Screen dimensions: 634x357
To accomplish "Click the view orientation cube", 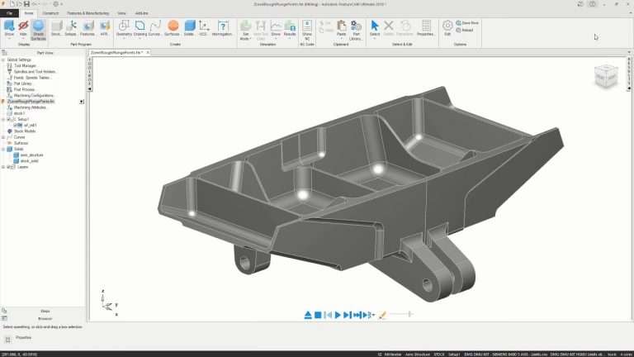I will click(605, 76).
